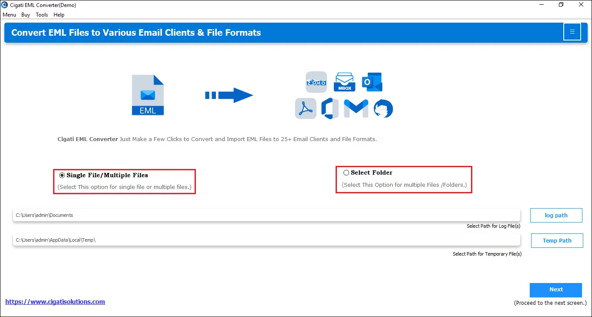The width and height of the screenshot is (592, 317).
Task: Click the Office 365 icon
Action: [330, 108]
